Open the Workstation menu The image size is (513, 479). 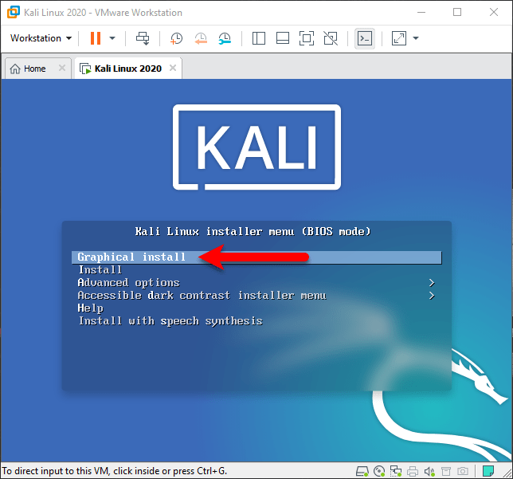pyautogui.click(x=41, y=38)
